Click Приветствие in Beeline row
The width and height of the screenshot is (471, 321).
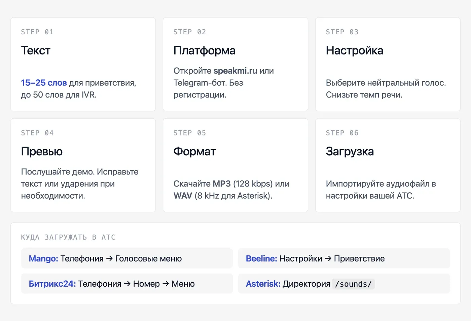pyautogui.click(x=359, y=258)
